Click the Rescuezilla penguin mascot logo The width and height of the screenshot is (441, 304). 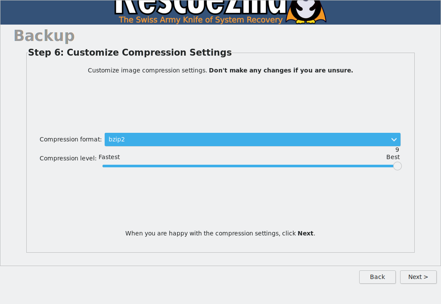coord(306,12)
